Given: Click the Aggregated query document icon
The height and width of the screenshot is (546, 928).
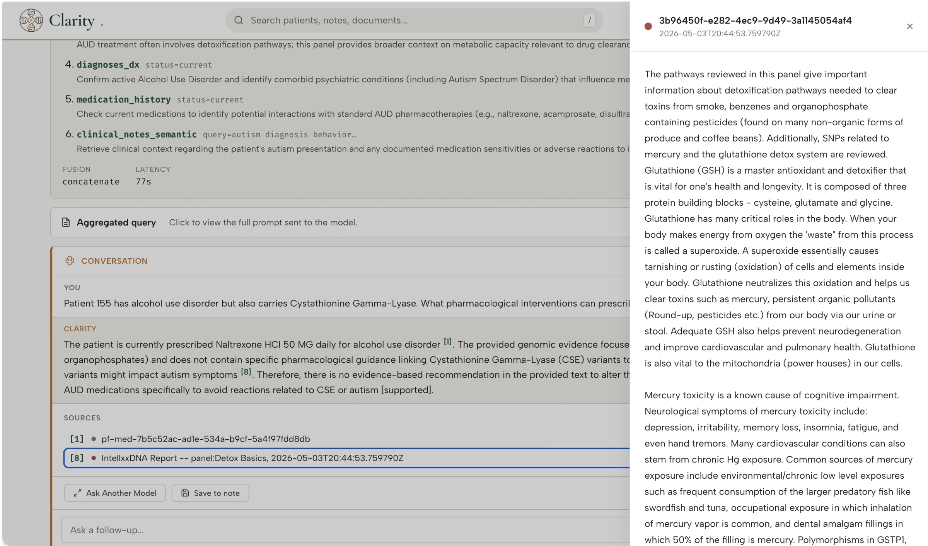Looking at the screenshot, I should point(66,222).
